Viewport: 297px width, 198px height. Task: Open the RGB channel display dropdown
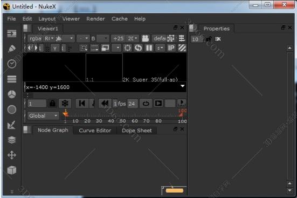click(50, 38)
